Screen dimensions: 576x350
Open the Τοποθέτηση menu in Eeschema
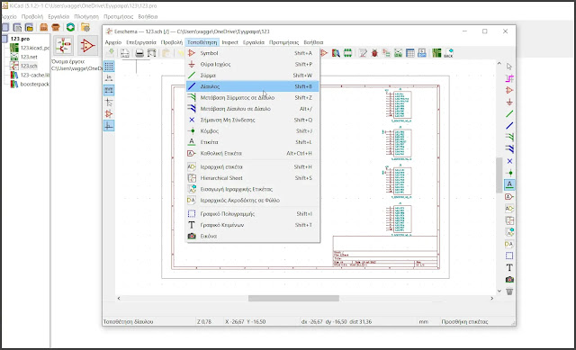[202, 42]
